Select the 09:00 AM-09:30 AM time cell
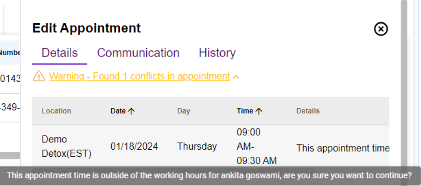 (x=257, y=146)
